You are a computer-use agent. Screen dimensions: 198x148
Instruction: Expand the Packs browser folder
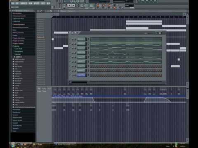pyautogui.click(x=15, y=35)
